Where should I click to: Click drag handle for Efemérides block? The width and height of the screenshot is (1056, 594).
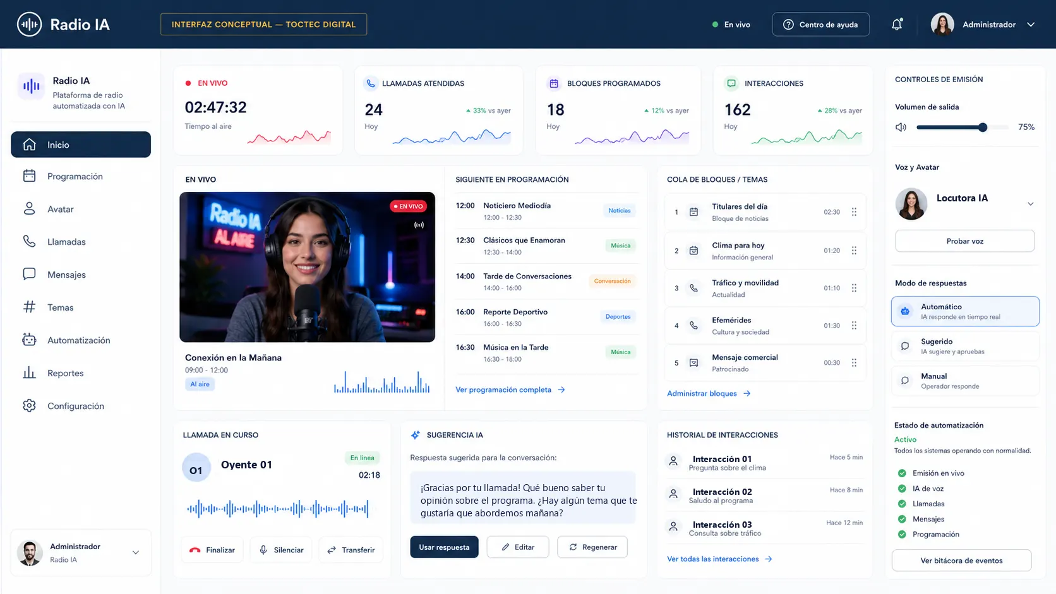pos(854,326)
